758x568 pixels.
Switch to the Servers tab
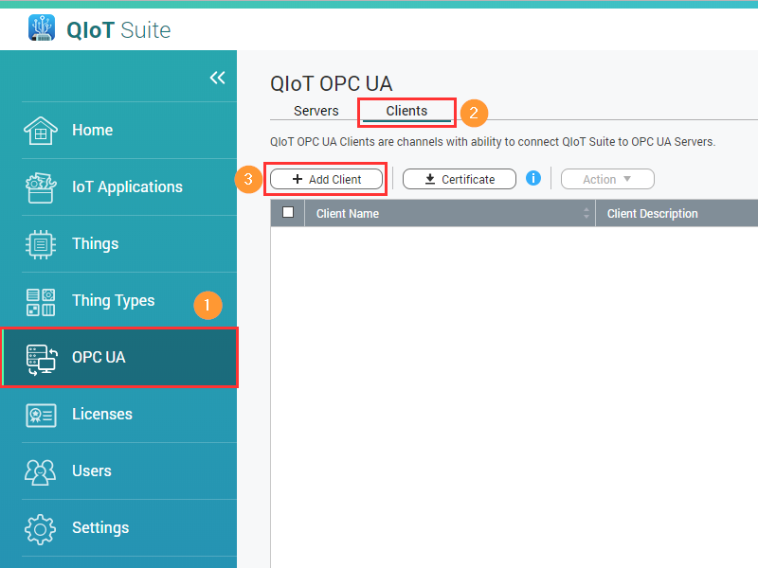pos(316,111)
